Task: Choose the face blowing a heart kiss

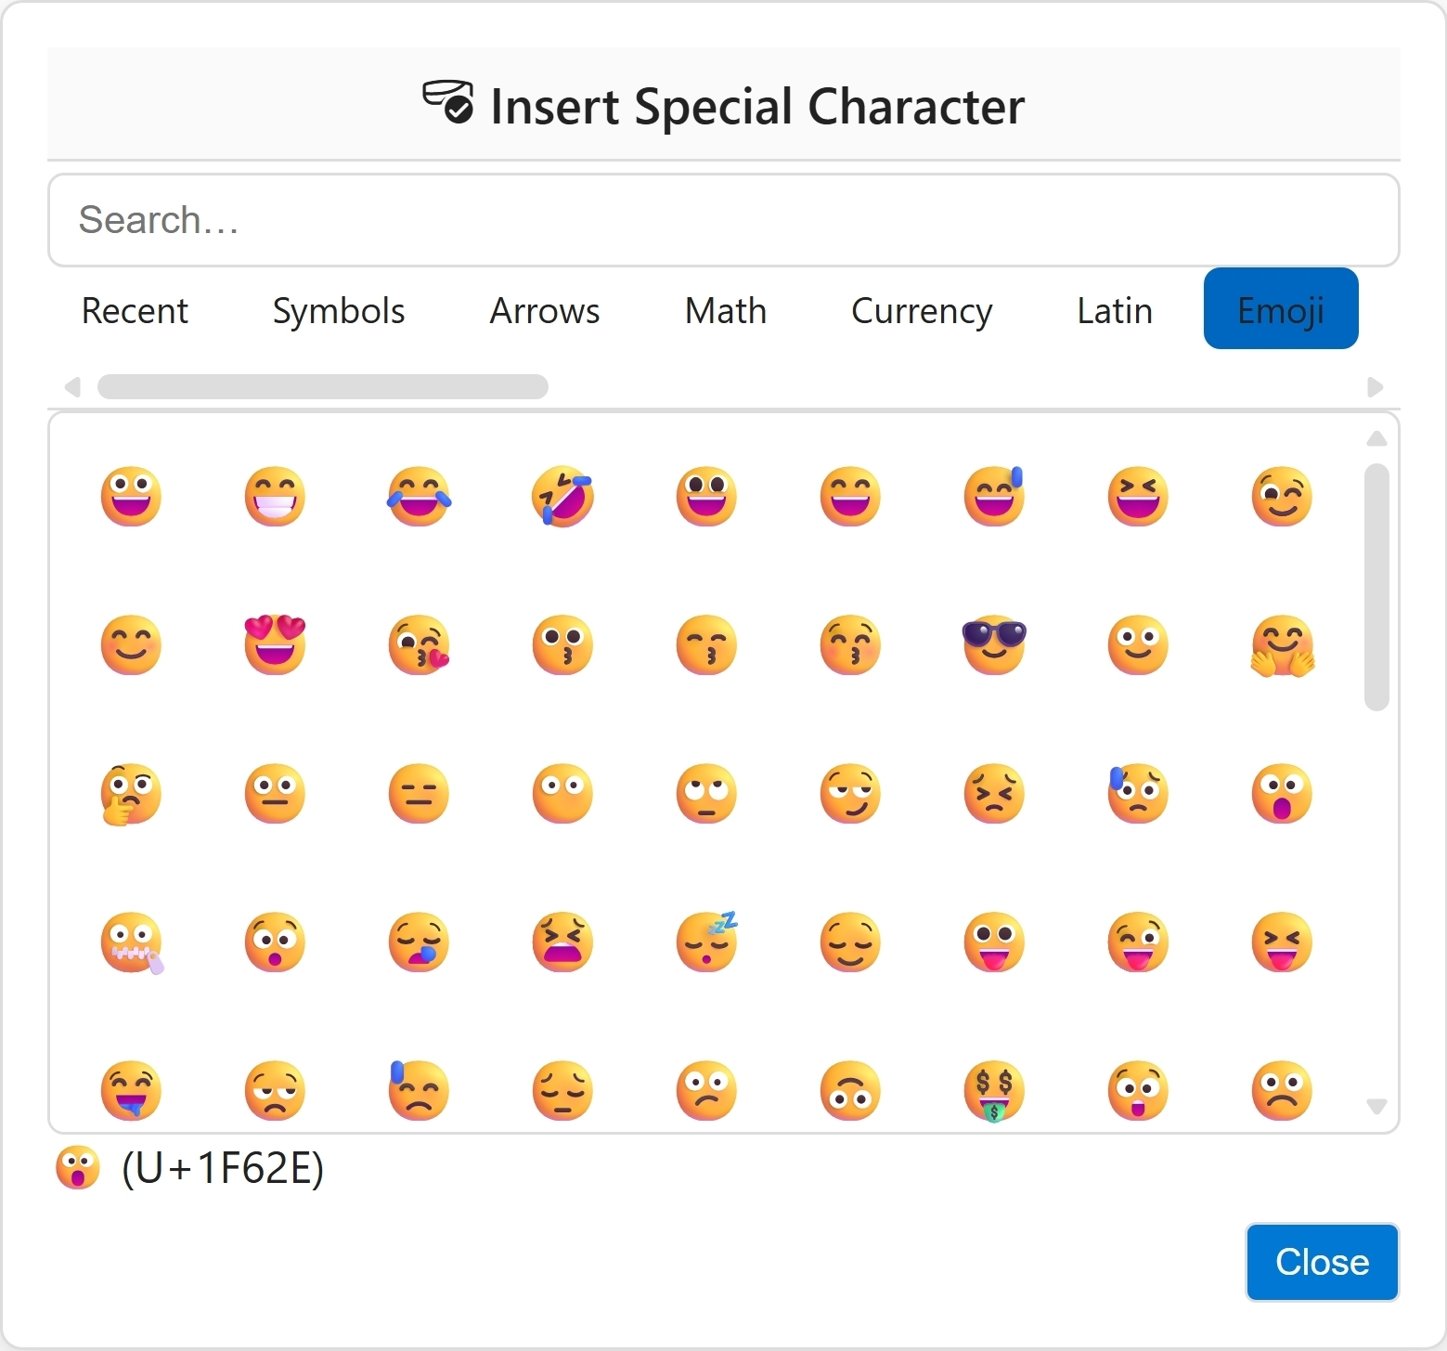Action: tap(419, 644)
